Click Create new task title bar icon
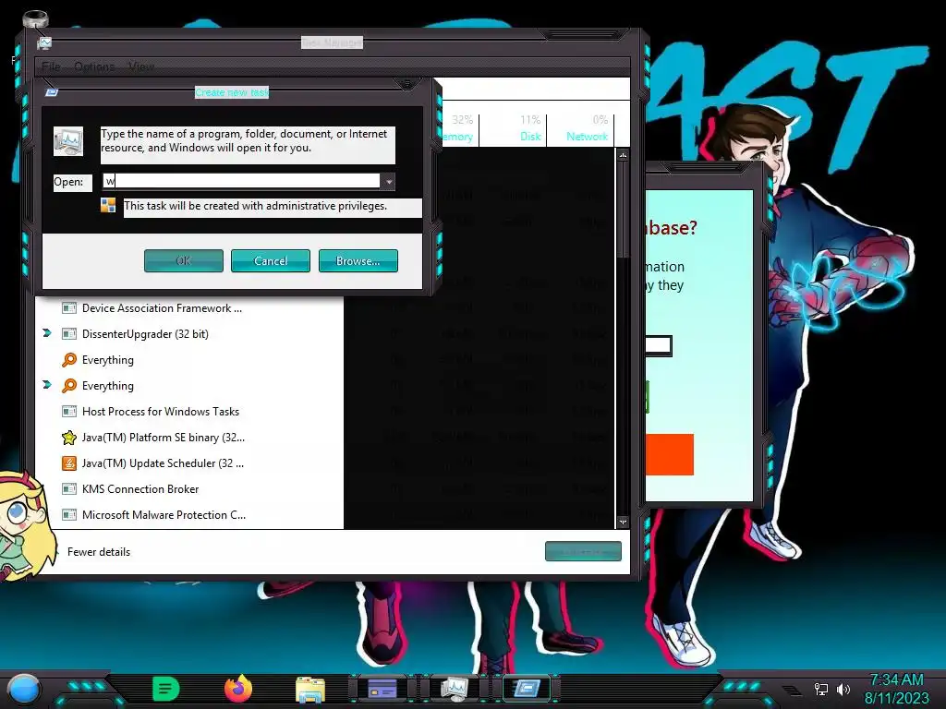 [52, 92]
